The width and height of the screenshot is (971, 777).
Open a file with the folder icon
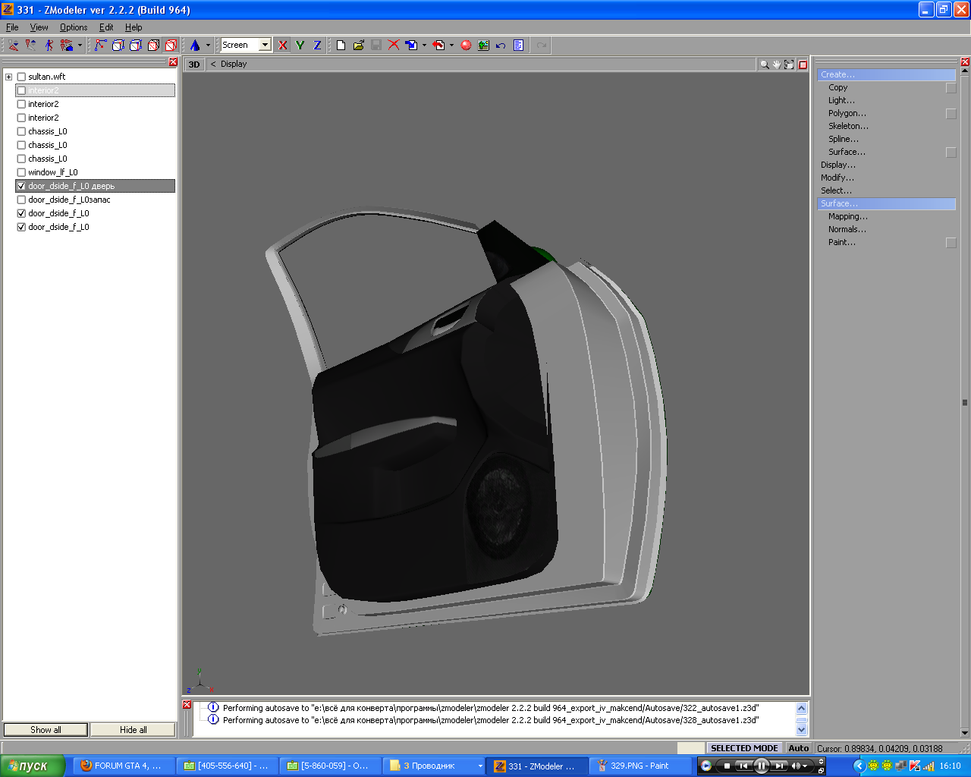coord(358,46)
